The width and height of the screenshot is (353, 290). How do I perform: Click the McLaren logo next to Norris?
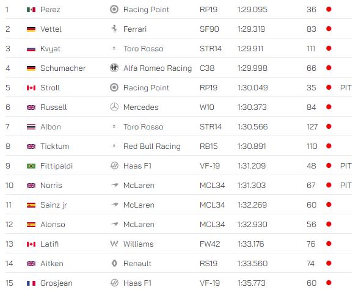click(115, 185)
